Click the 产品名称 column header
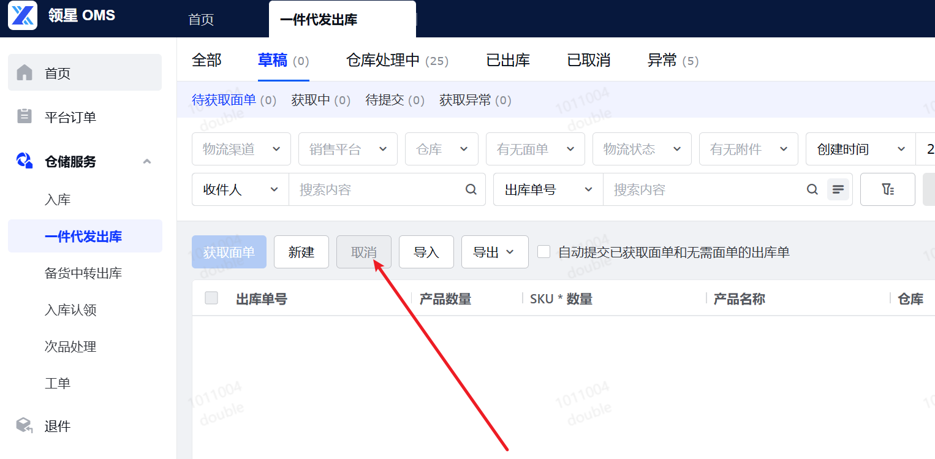The height and width of the screenshot is (459, 935). pos(740,299)
